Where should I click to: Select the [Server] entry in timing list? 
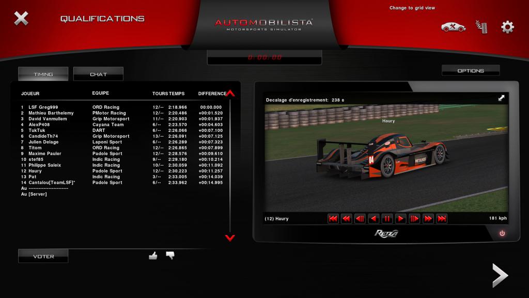37,194
